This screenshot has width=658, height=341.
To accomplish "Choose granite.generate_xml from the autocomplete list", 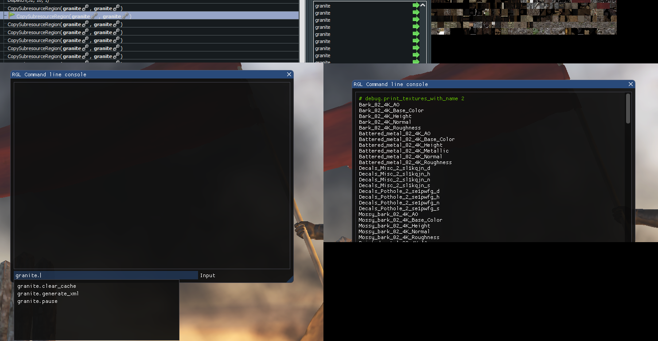I will [x=48, y=294].
